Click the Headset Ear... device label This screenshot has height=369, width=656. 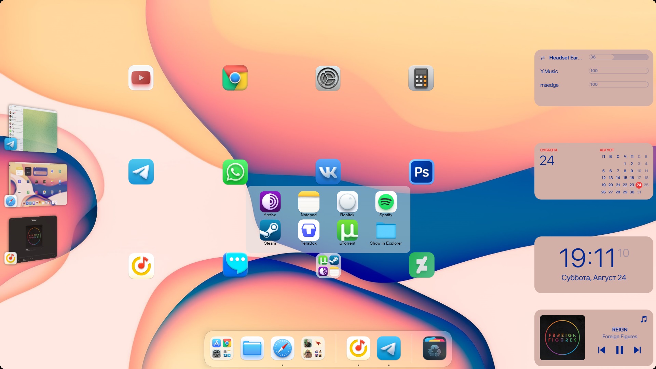tap(565, 58)
